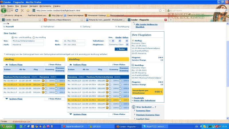Open the Закладки menu
Viewport: 229px width, 129px height.
(34, 6)
